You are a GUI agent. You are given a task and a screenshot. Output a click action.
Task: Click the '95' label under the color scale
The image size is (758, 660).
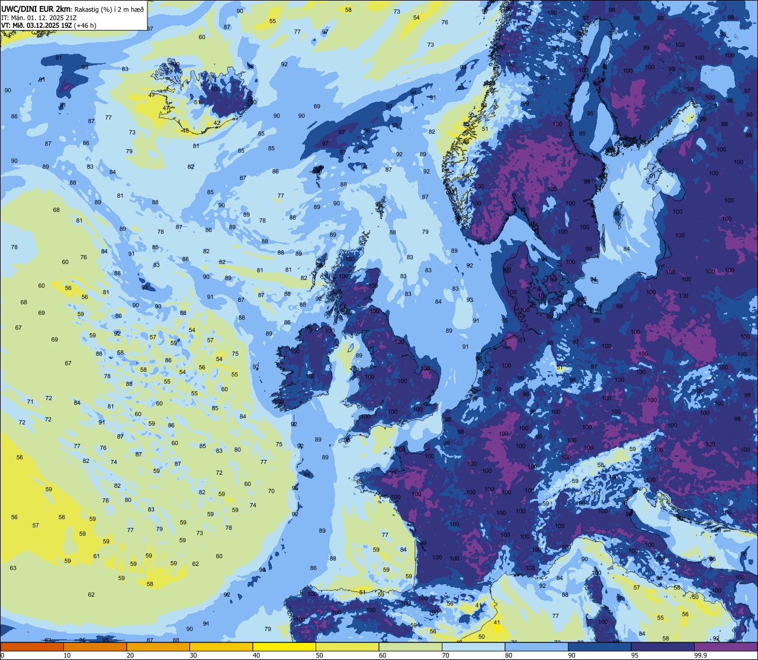point(635,655)
